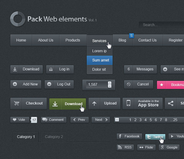Click the phone icon beside App Store
This screenshot has height=159, width=184.
click(128, 103)
